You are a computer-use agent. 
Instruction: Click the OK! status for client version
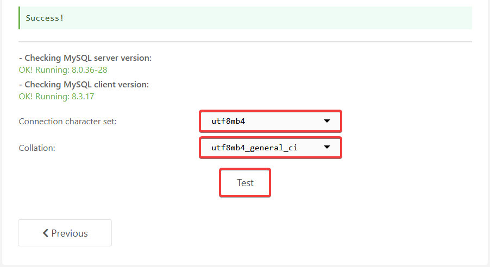pyautogui.click(x=26, y=97)
